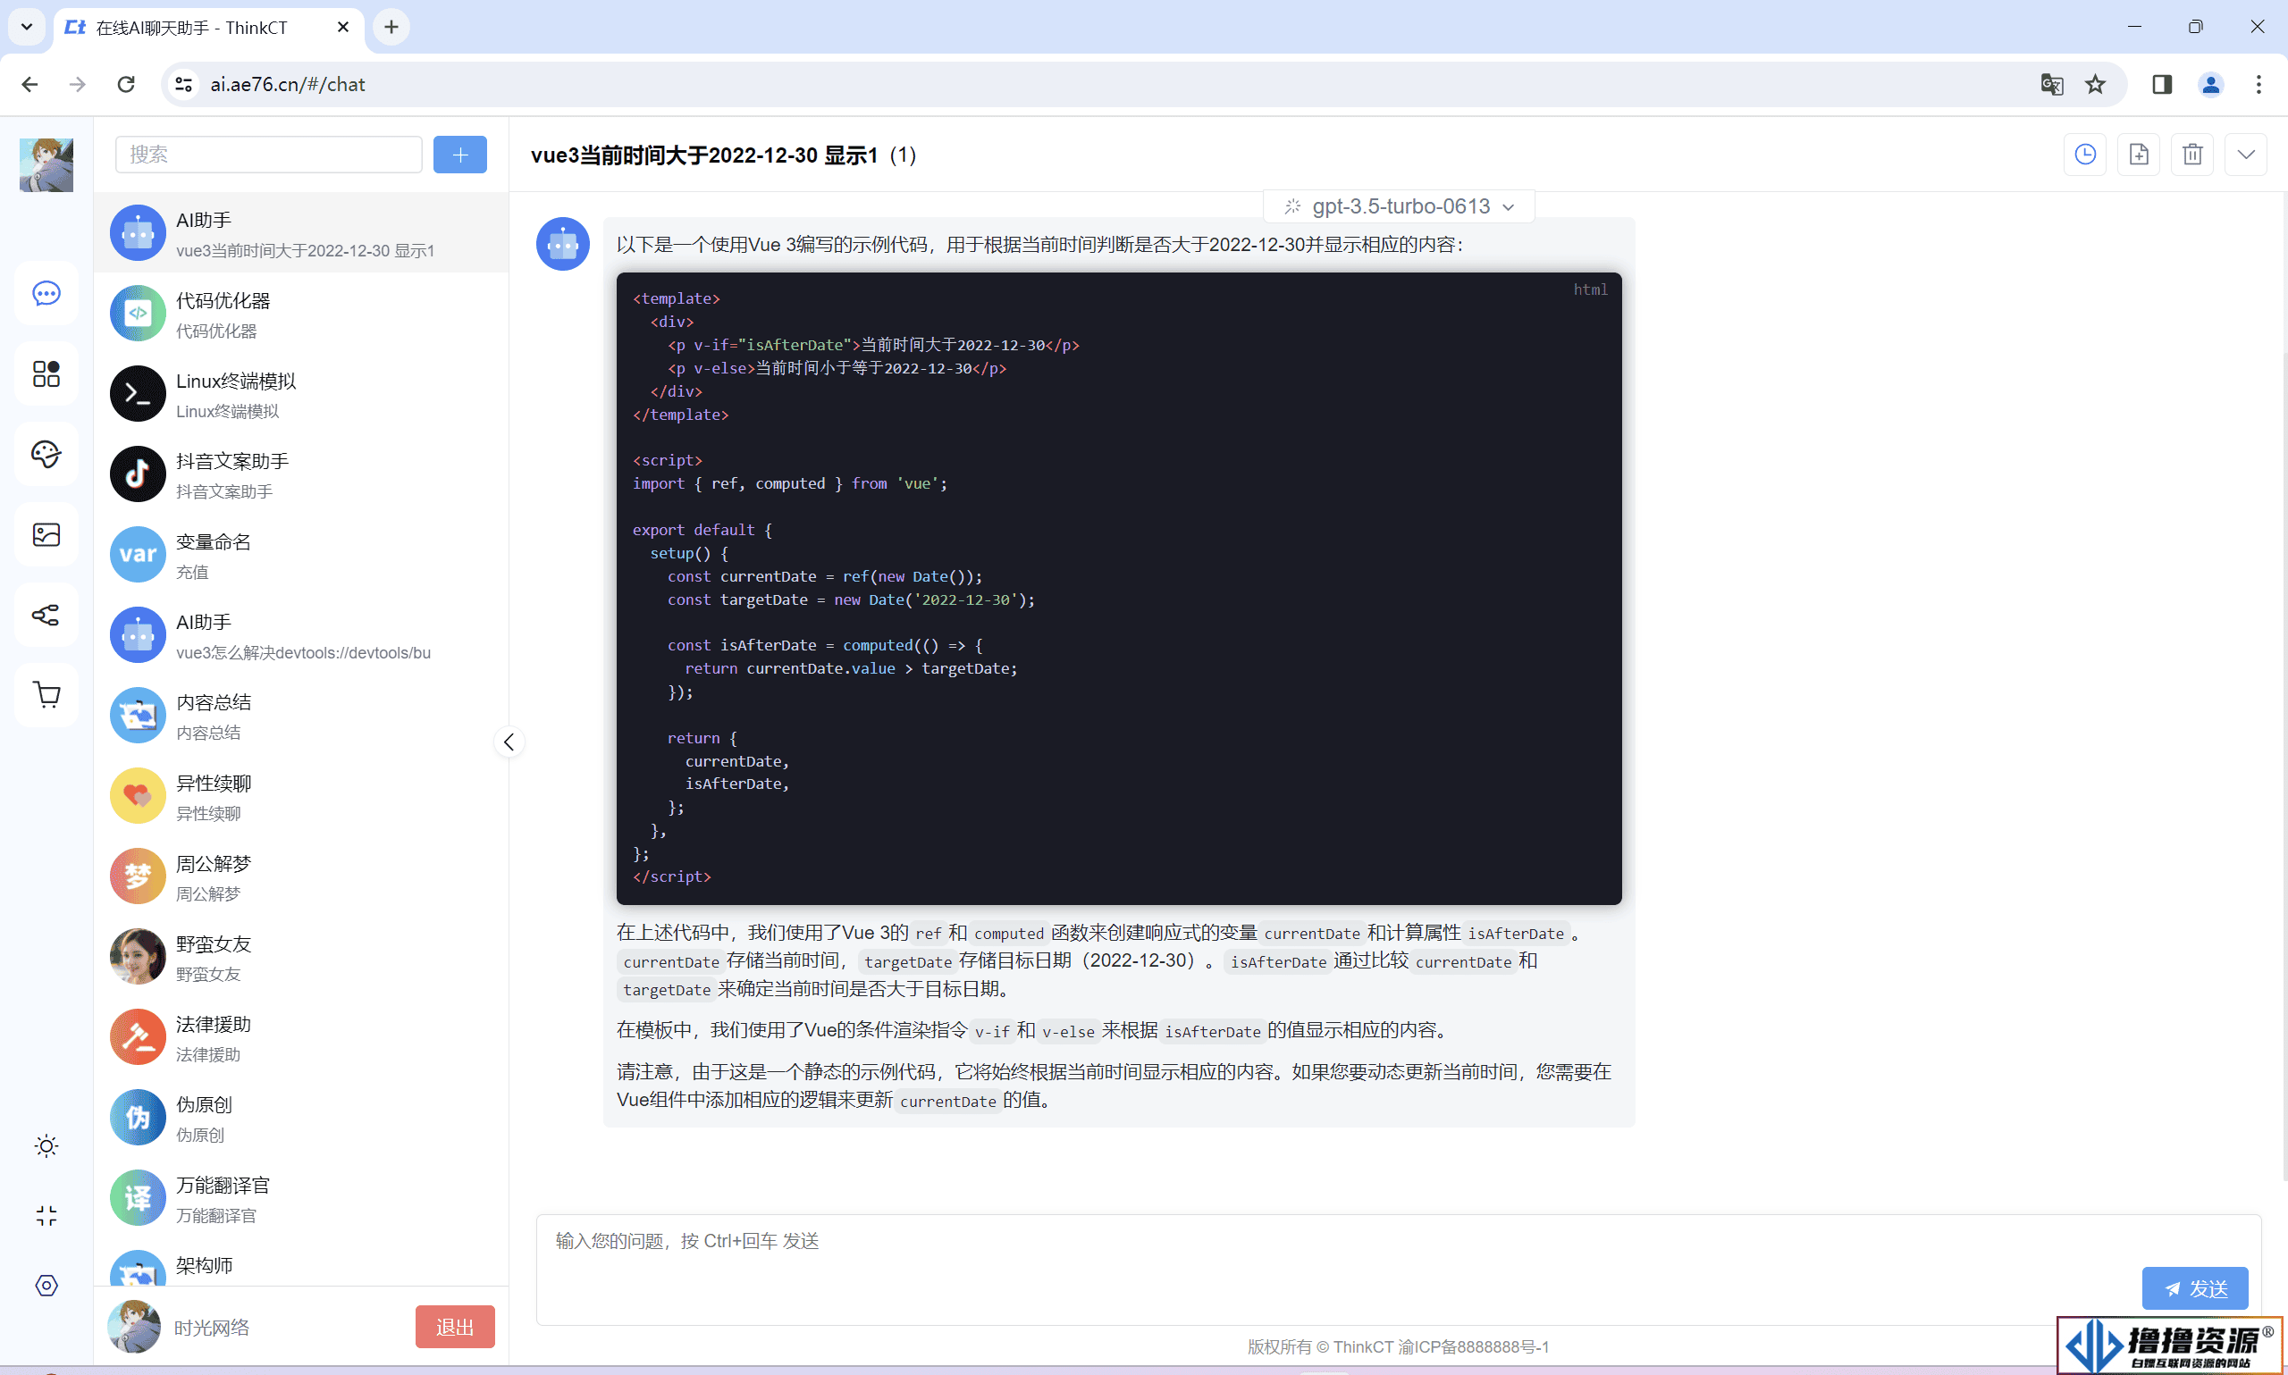Image resolution: width=2288 pixels, height=1375 pixels.
Task: Click the var avatar icon
Action: click(x=138, y=554)
